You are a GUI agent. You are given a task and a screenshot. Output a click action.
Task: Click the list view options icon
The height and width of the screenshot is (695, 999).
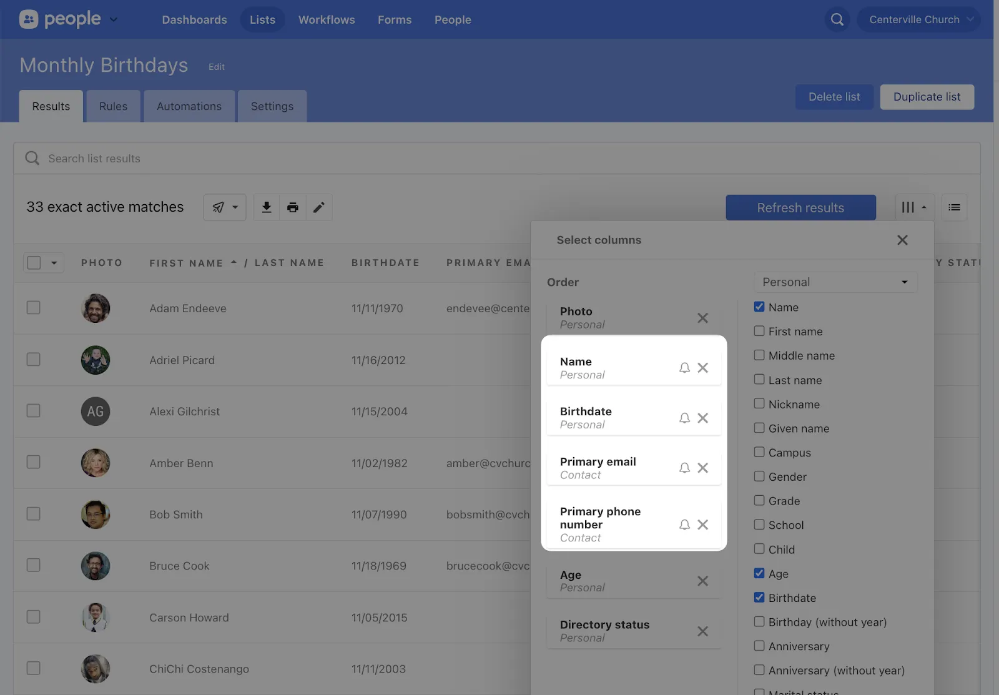[x=954, y=207]
